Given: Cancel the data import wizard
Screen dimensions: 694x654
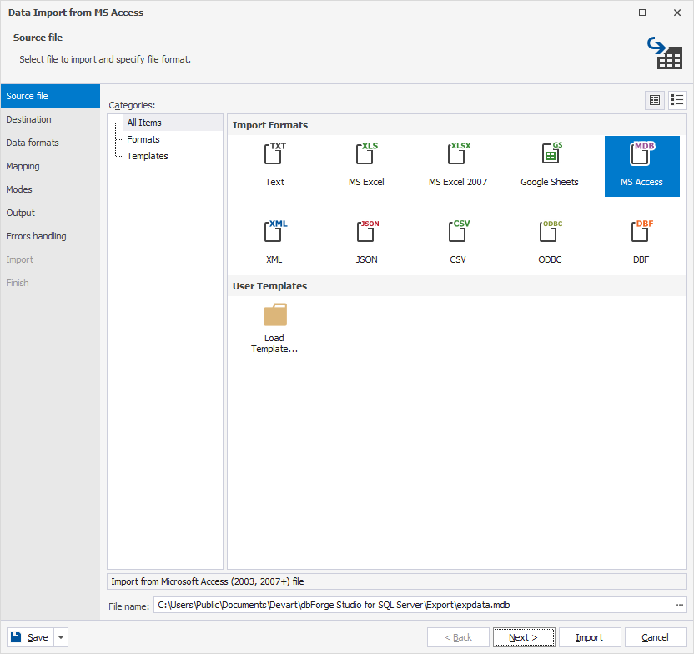Looking at the screenshot, I should [656, 637].
